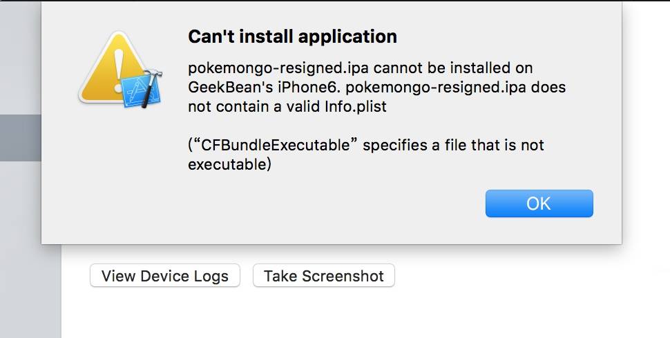
Task: Select the highlighted dark row in left sidebar
Action: pyautogui.click(x=20, y=138)
